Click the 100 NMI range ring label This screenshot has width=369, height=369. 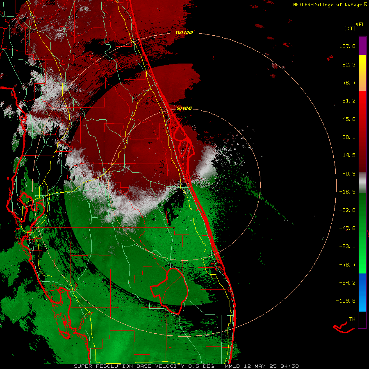(184, 32)
